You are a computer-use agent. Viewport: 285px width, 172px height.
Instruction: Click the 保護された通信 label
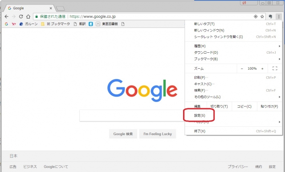[x=53, y=17]
